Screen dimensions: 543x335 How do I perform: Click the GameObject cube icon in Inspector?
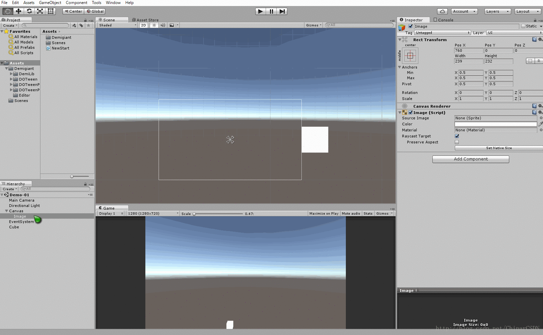[402, 27]
